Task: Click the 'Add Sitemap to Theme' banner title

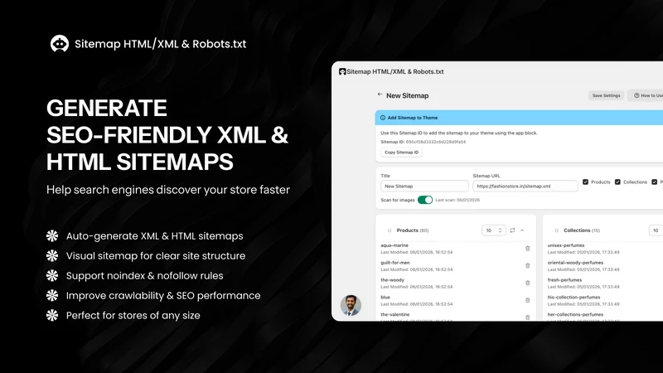Action: pyautogui.click(x=412, y=118)
